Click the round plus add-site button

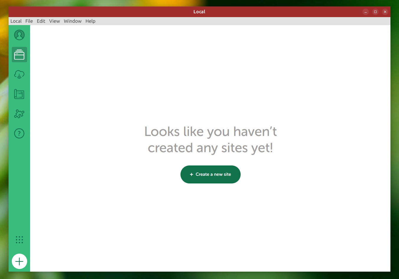pyautogui.click(x=19, y=261)
